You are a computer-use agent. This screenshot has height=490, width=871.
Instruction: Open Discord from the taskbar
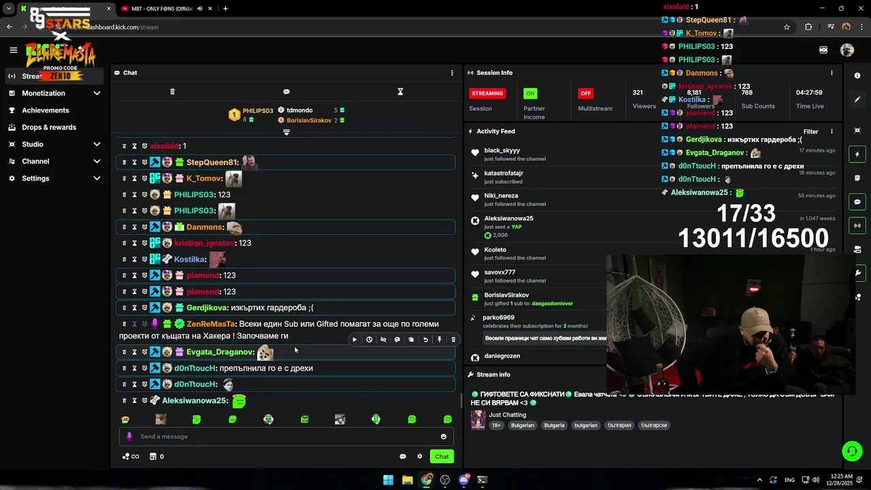(464, 480)
